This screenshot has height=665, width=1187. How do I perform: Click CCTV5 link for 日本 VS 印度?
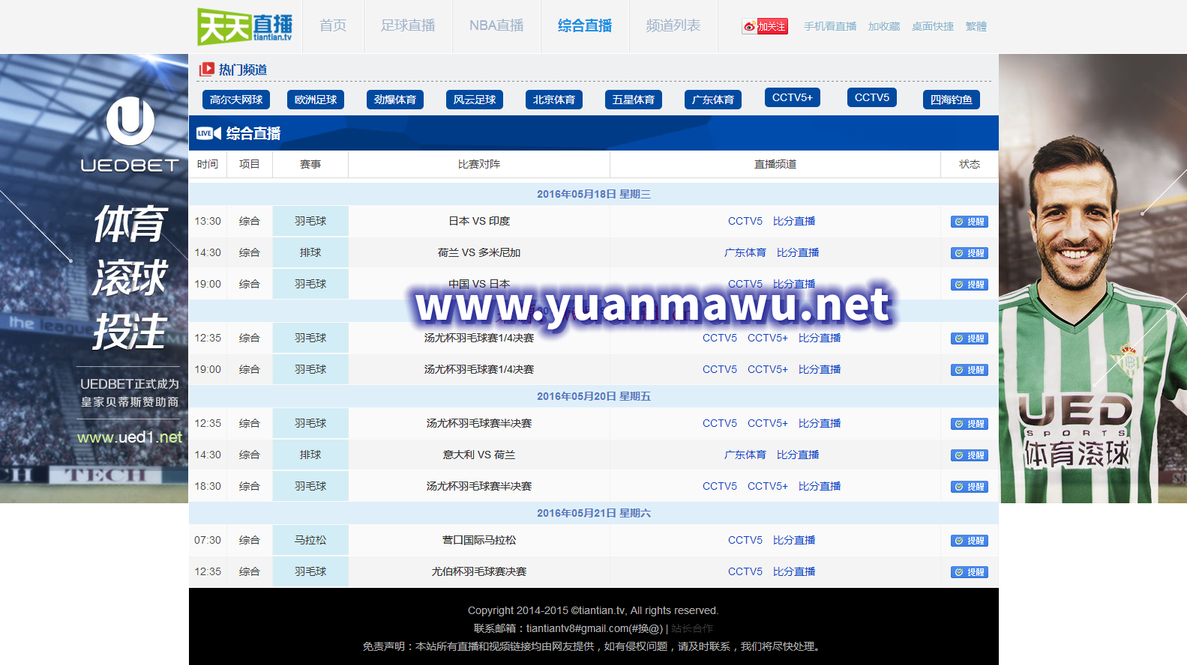745,222
